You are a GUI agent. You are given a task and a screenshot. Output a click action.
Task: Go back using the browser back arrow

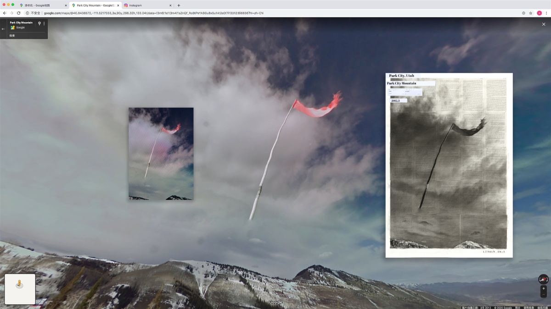(x=4, y=13)
